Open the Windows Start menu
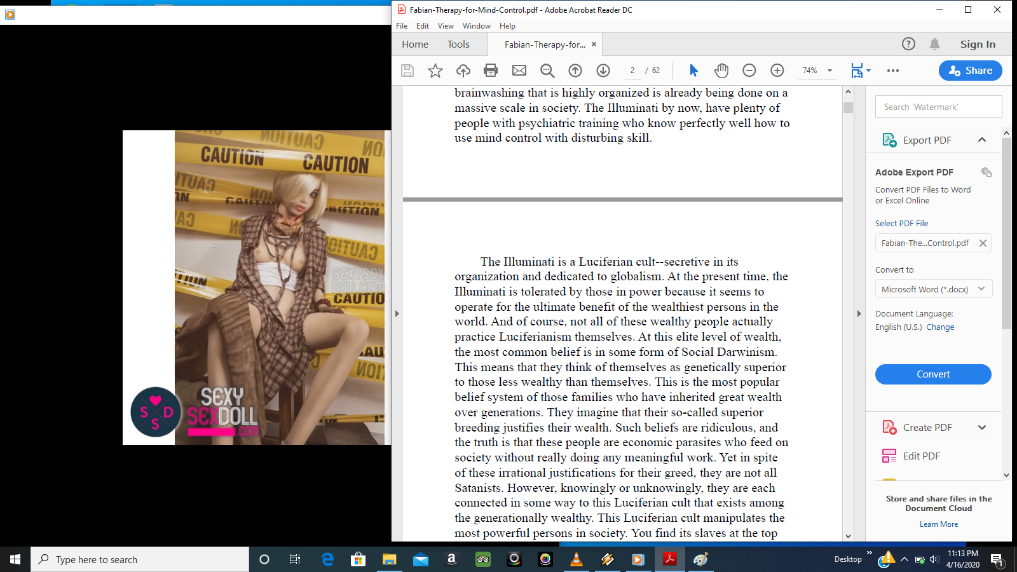1017x572 pixels. coord(15,559)
